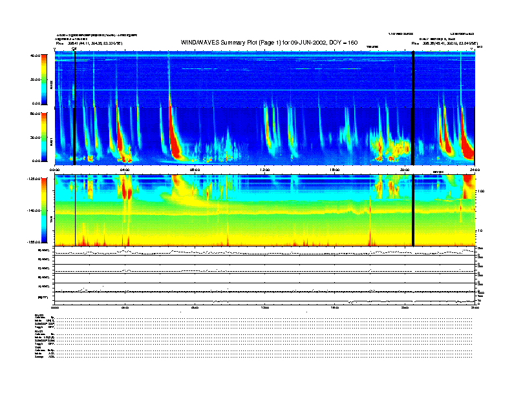Image resolution: width=512 pixels, height=395 pixels.
Task: Click the 100 frequency label right of TNR
Action: pyautogui.click(x=480, y=191)
